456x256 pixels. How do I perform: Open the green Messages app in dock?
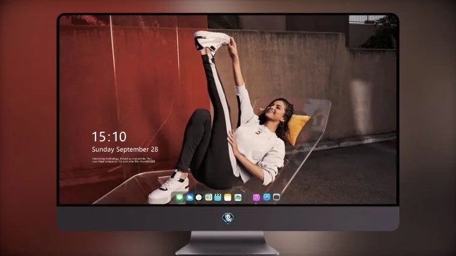click(180, 198)
